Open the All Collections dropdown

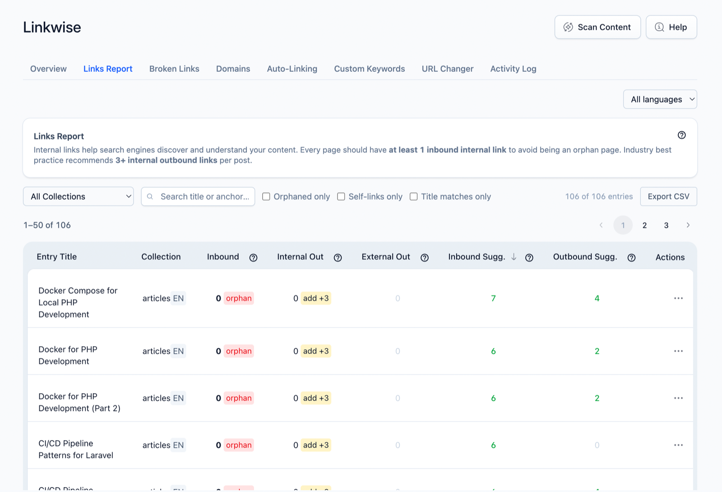pos(79,196)
